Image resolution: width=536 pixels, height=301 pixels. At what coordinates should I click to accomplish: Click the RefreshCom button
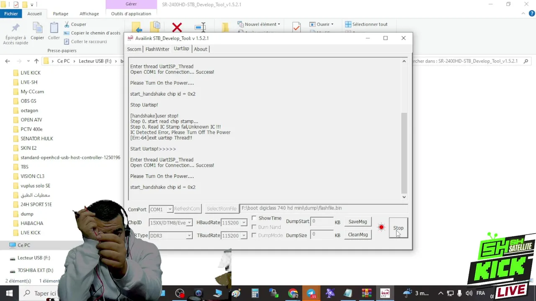tap(187, 209)
